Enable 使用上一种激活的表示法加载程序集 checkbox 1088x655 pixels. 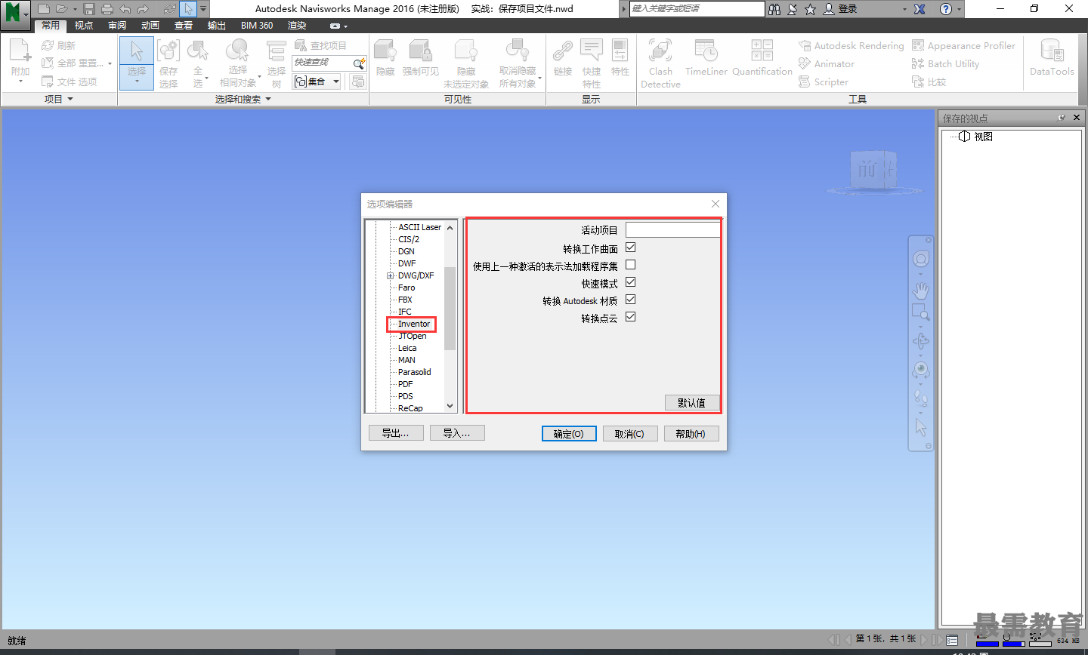tap(631, 265)
